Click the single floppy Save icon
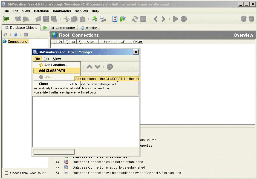257x179 pixels. coord(46,19)
